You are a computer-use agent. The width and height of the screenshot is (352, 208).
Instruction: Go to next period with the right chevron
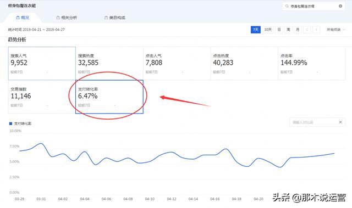(316, 30)
